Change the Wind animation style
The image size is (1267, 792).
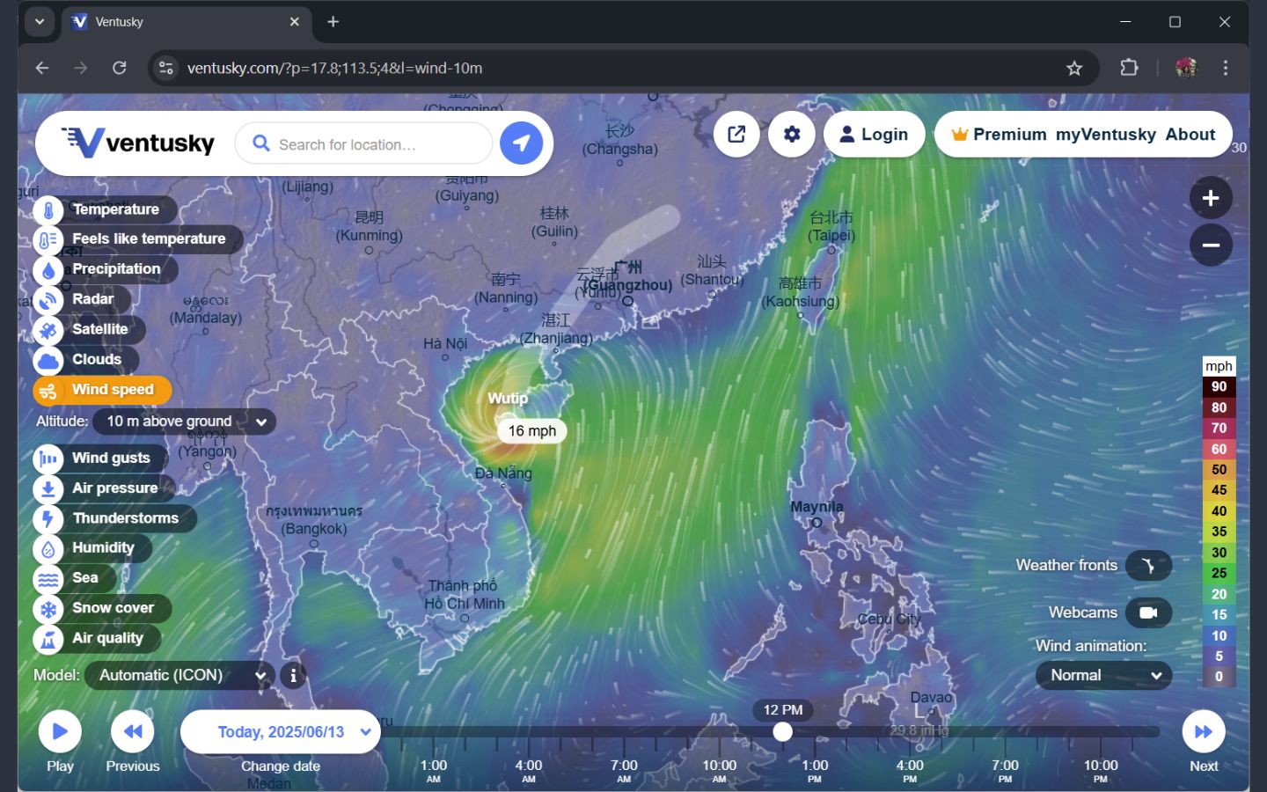coord(1103,675)
